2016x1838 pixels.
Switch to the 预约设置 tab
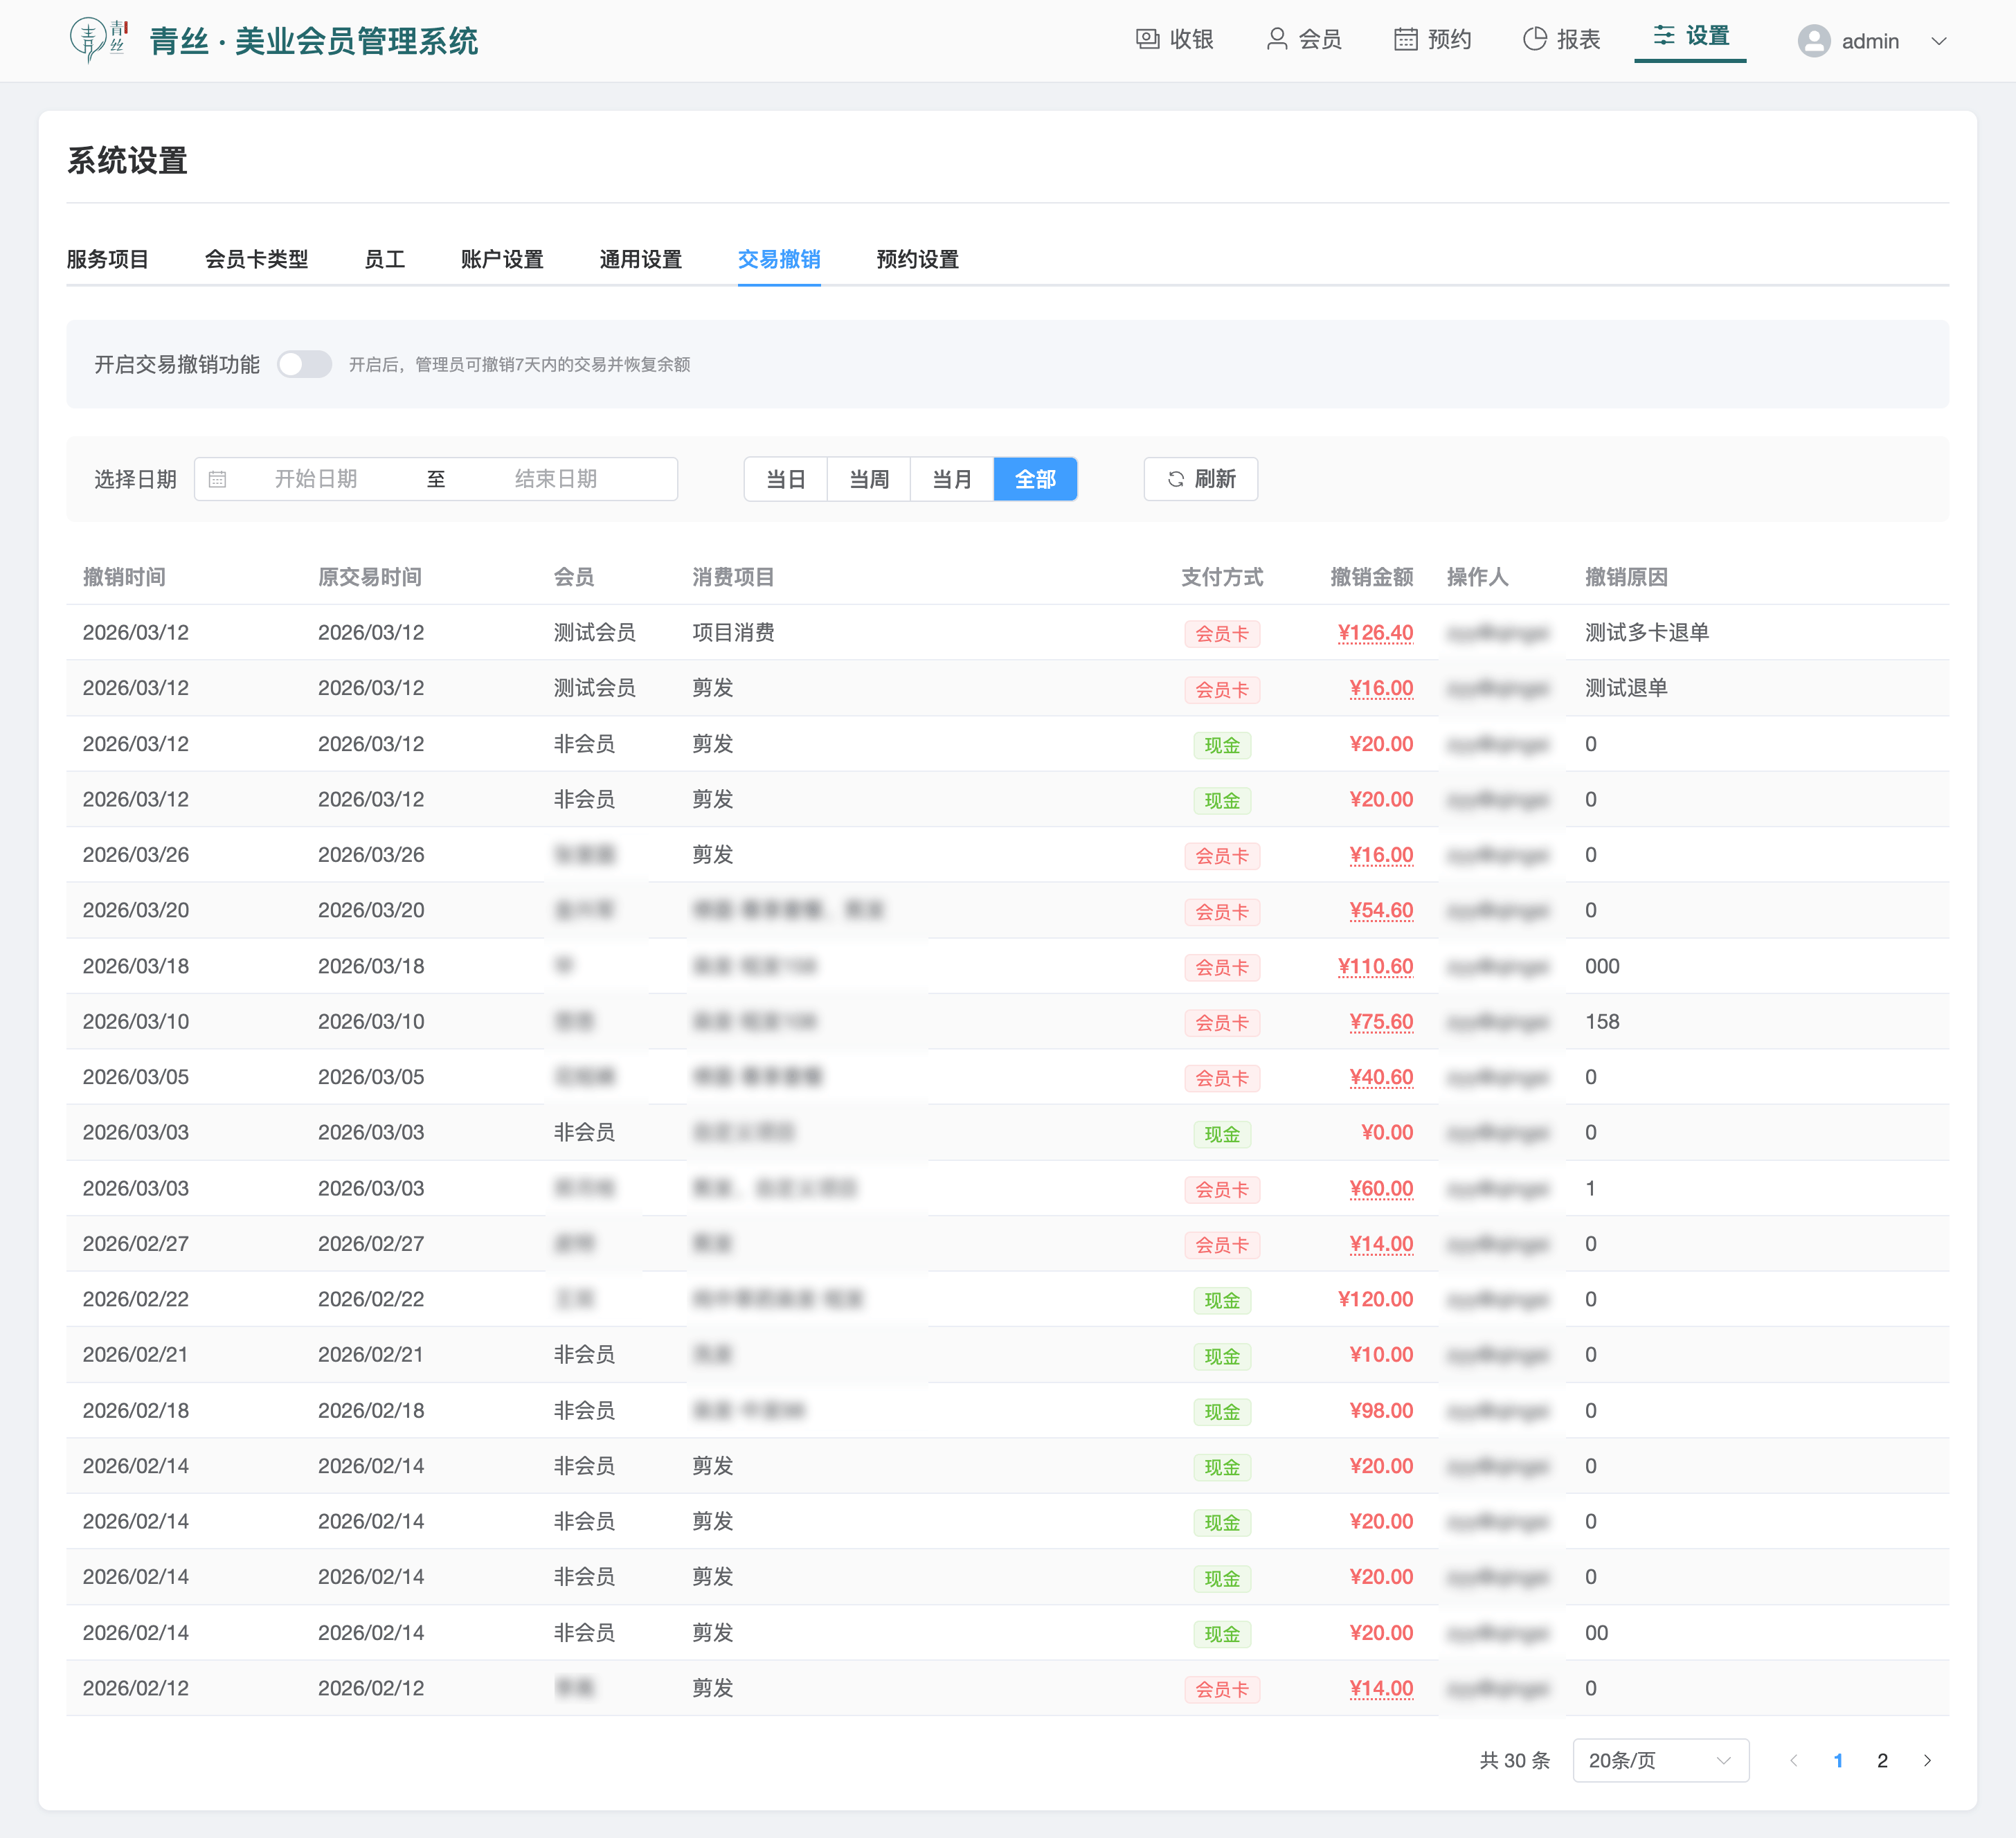pos(917,259)
